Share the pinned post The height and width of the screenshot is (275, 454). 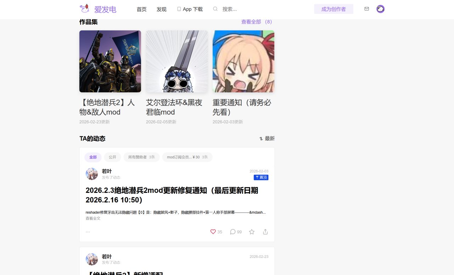tap(265, 232)
